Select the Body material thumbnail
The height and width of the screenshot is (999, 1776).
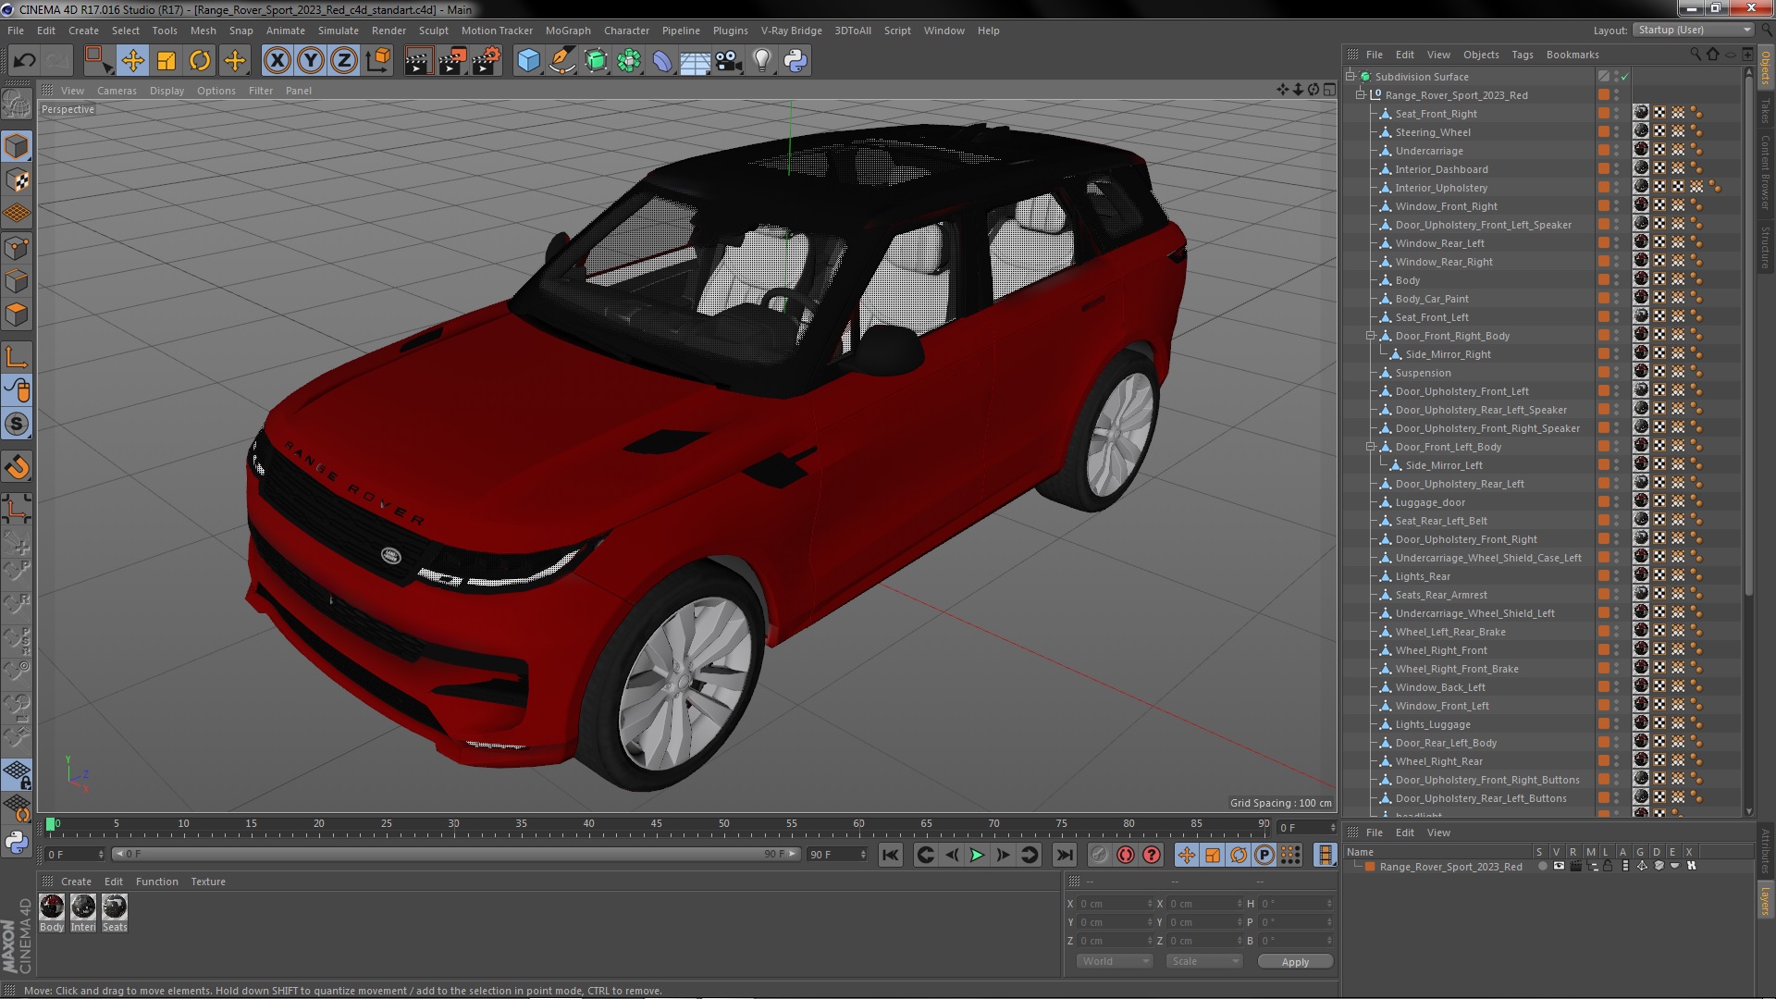coord(52,906)
